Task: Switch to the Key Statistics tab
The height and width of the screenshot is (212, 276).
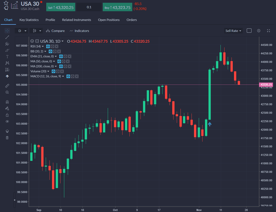Action: (29, 20)
